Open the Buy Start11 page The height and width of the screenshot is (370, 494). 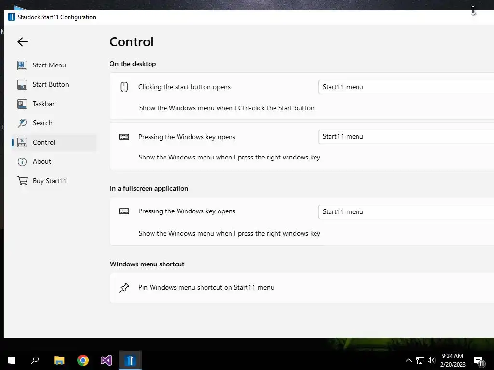[x=54, y=181]
